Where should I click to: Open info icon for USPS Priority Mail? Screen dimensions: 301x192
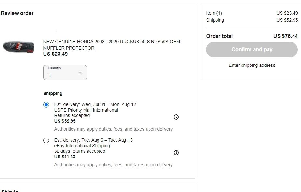tap(176, 117)
